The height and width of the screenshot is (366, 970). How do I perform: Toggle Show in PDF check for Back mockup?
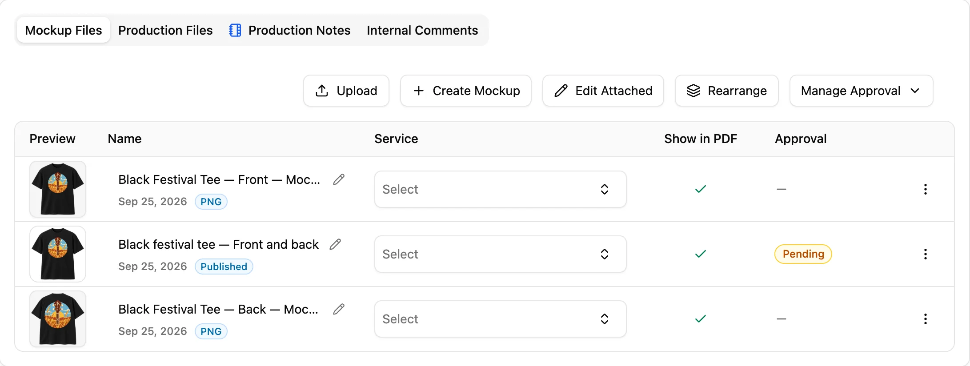701,319
